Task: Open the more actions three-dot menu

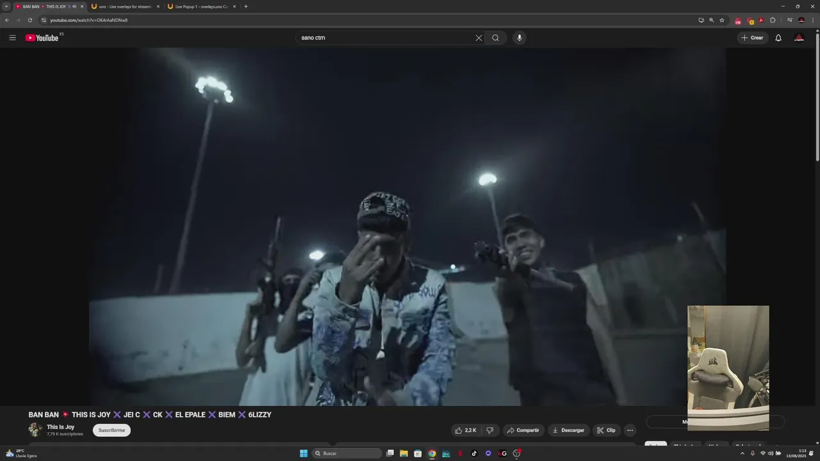Action: (630, 430)
